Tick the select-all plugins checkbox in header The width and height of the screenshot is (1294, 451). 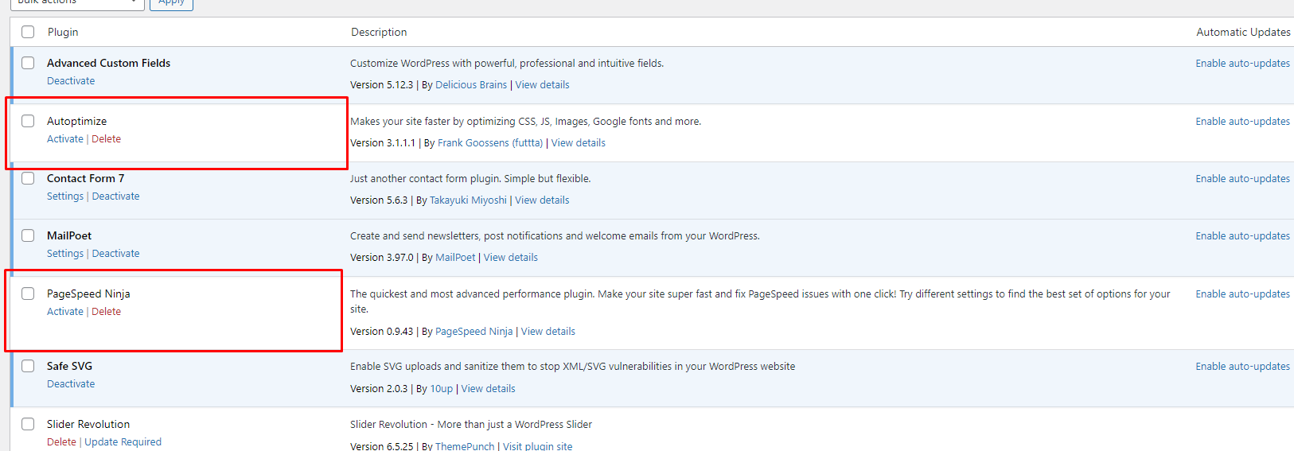pyautogui.click(x=28, y=32)
